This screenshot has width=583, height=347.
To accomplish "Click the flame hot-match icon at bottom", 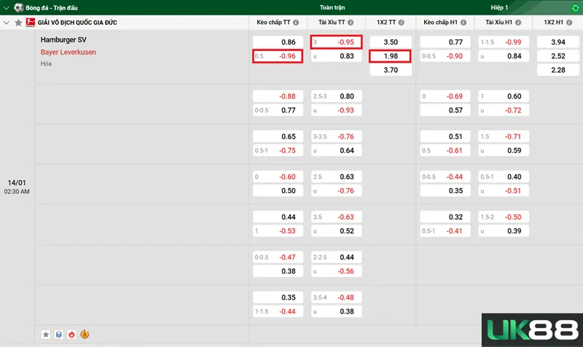I will [x=71, y=335].
